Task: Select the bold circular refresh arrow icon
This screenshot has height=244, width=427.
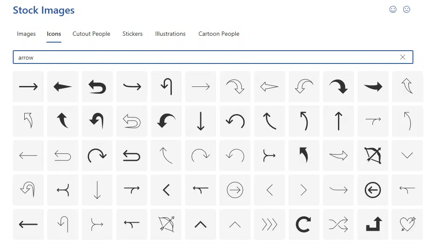Action: click(x=304, y=224)
